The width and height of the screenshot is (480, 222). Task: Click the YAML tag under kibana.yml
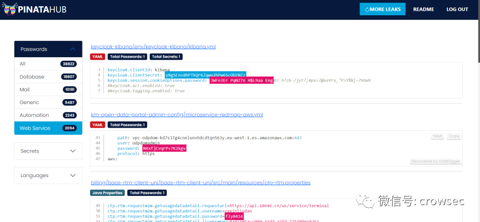(98, 57)
